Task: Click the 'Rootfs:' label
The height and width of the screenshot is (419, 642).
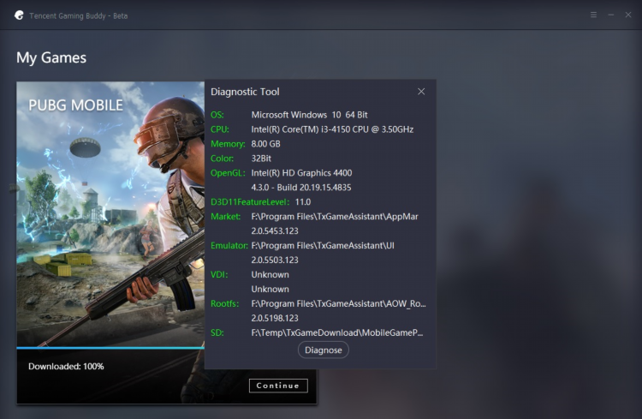Action: click(x=224, y=303)
